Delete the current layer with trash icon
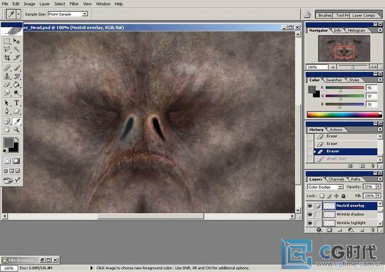The width and height of the screenshot is (385, 272). pos(373,230)
